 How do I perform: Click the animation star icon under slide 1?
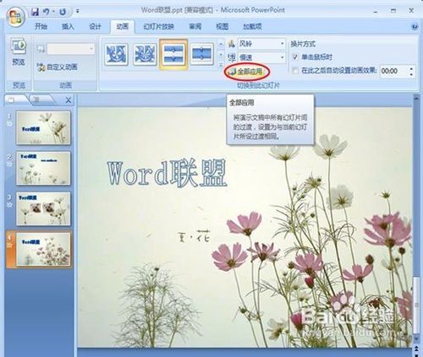tap(9, 124)
